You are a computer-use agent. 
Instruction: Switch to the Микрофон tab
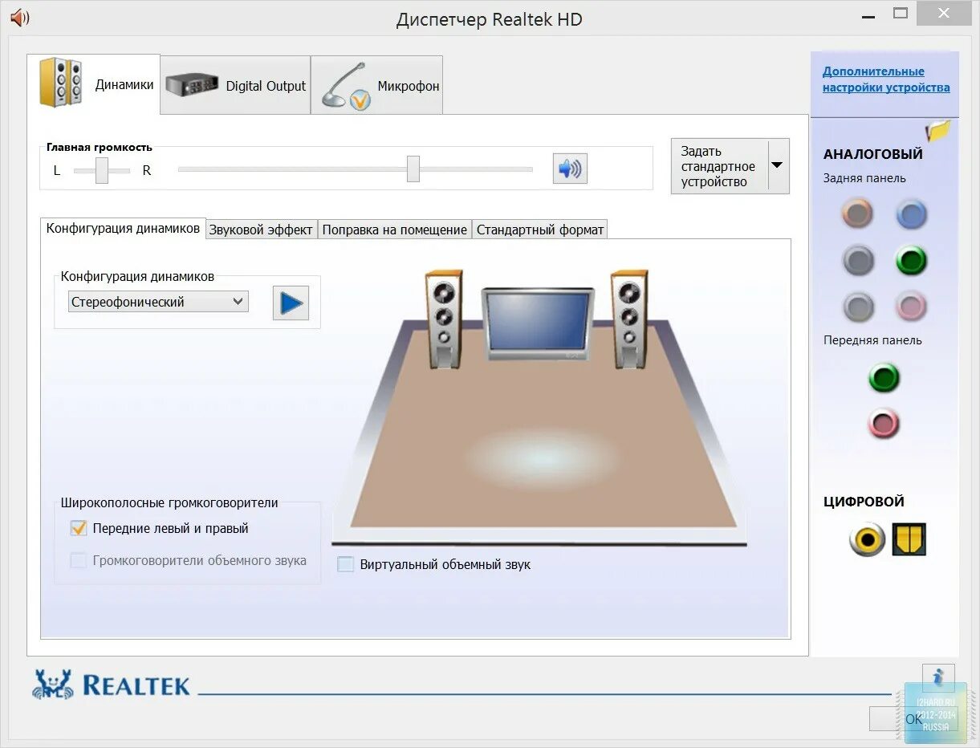coord(376,85)
